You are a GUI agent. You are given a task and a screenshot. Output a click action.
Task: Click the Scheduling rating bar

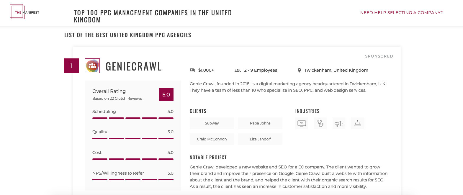tap(133, 118)
